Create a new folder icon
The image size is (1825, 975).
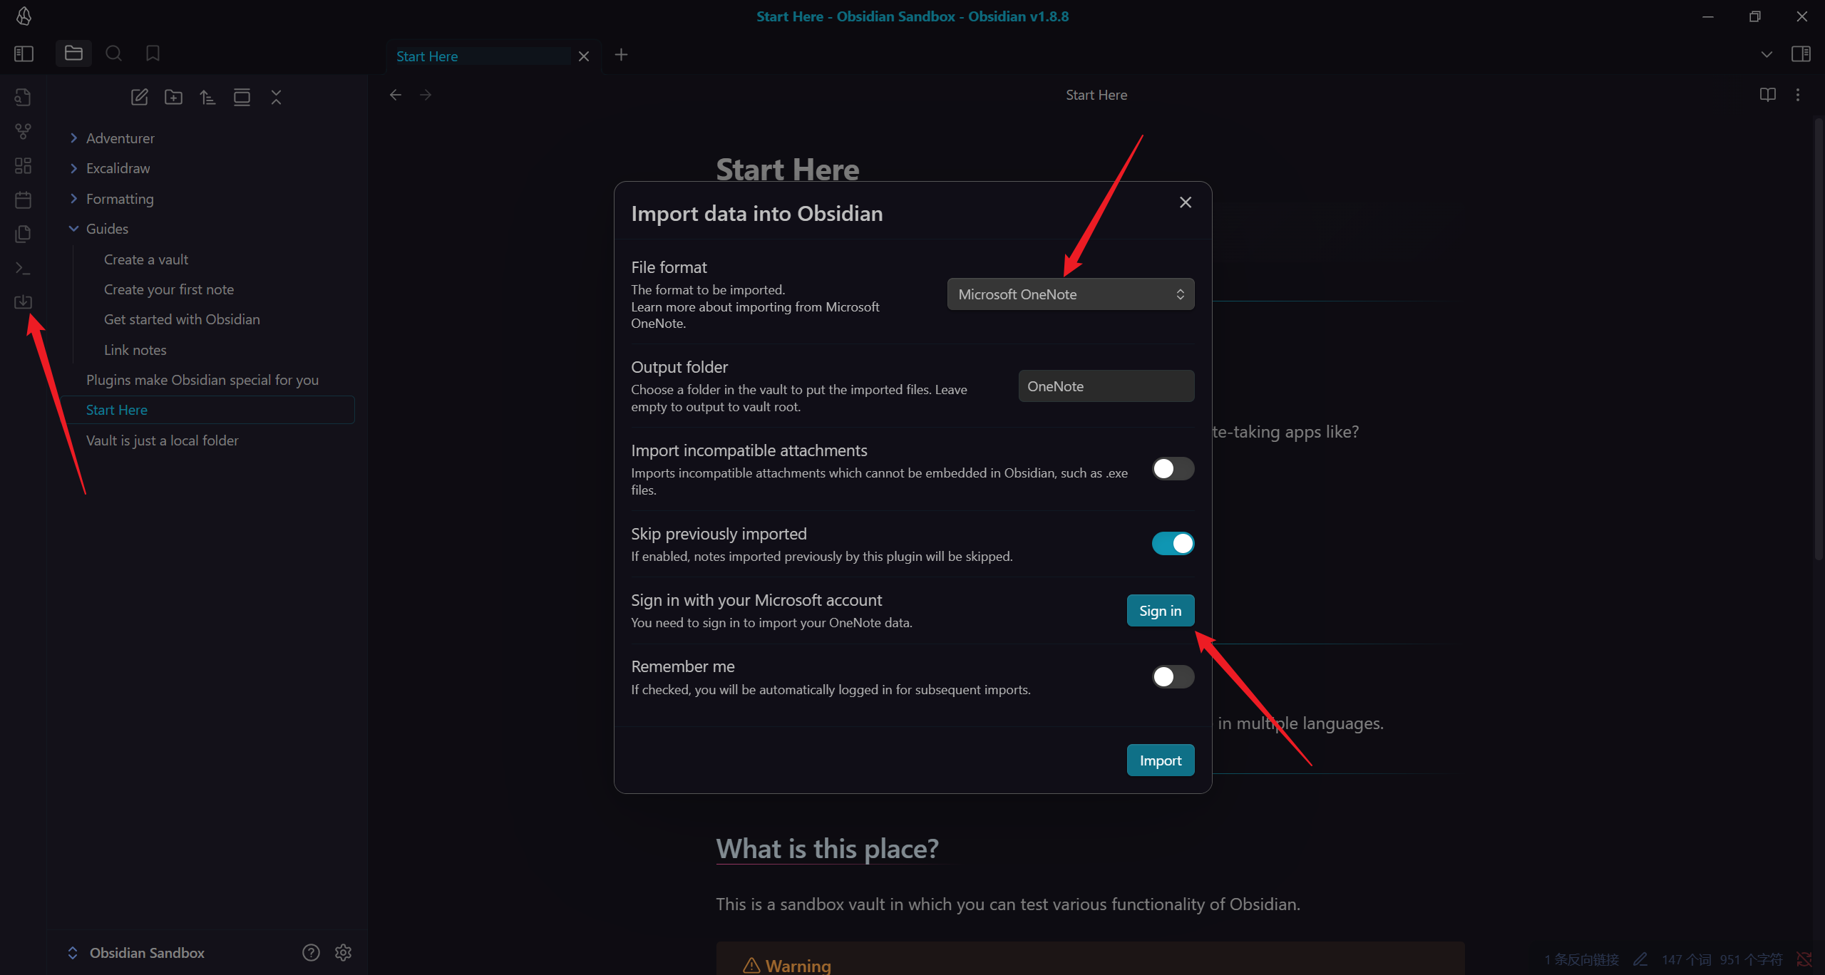click(173, 97)
